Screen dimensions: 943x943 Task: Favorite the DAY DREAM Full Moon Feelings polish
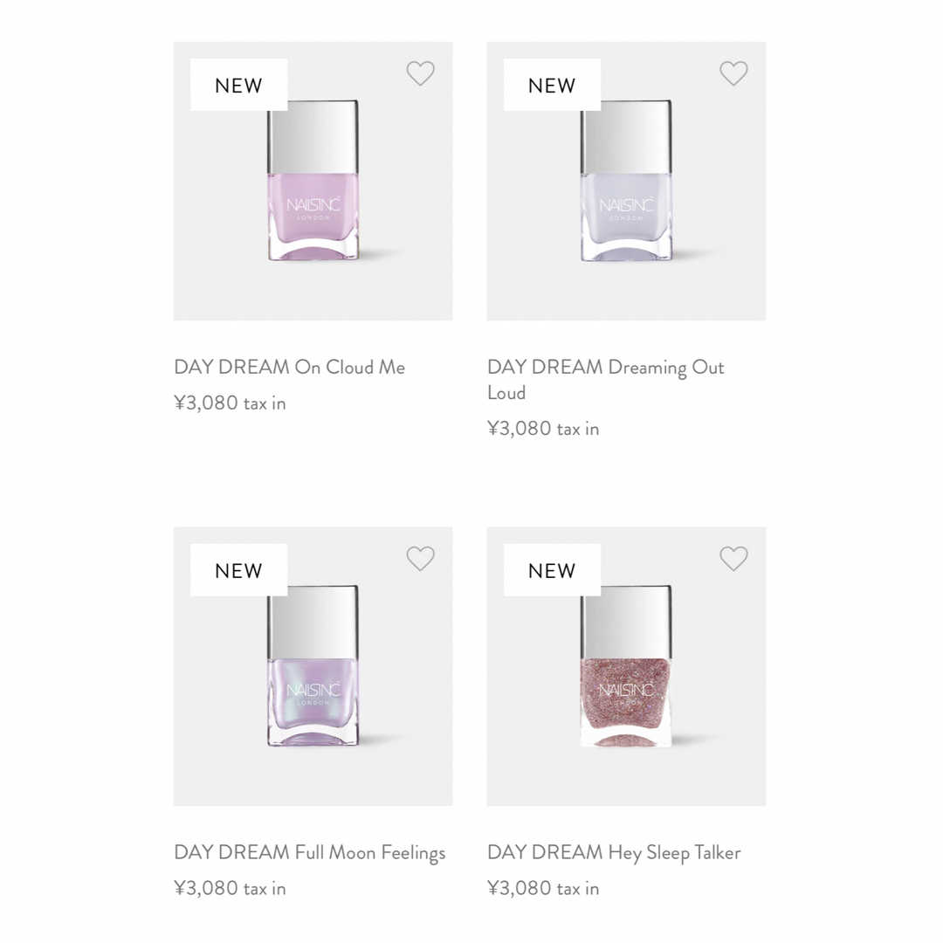click(x=420, y=558)
